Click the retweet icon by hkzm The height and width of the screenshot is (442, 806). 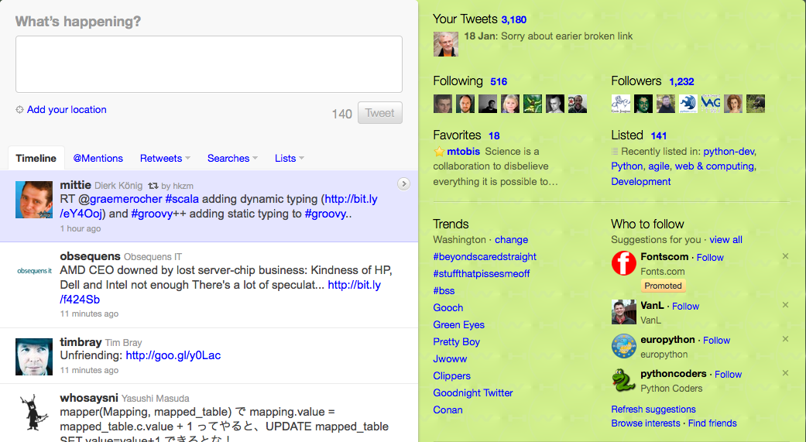(153, 186)
